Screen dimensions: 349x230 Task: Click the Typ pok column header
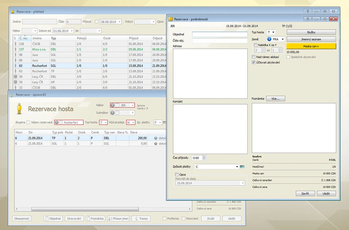tap(57, 132)
